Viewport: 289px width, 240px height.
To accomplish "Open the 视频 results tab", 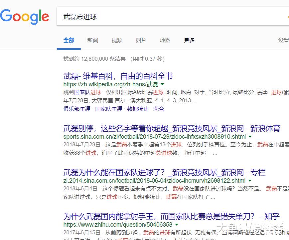I will [117, 40].
